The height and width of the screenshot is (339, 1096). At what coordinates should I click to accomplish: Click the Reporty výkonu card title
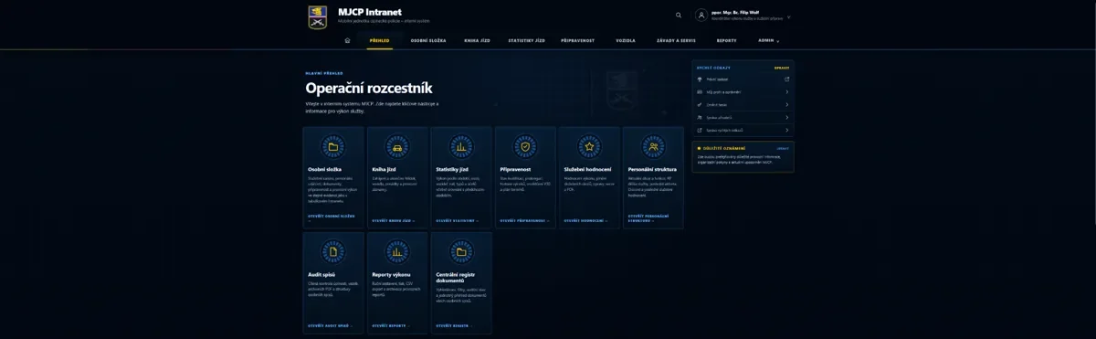point(391,274)
